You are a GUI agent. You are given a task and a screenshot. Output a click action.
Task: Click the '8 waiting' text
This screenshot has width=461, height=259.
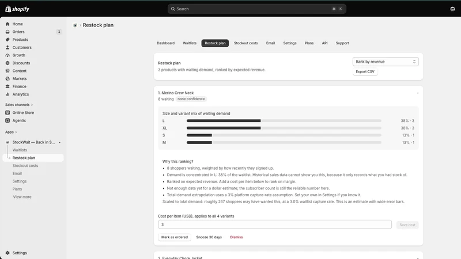pyautogui.click(x=166, y=99)
